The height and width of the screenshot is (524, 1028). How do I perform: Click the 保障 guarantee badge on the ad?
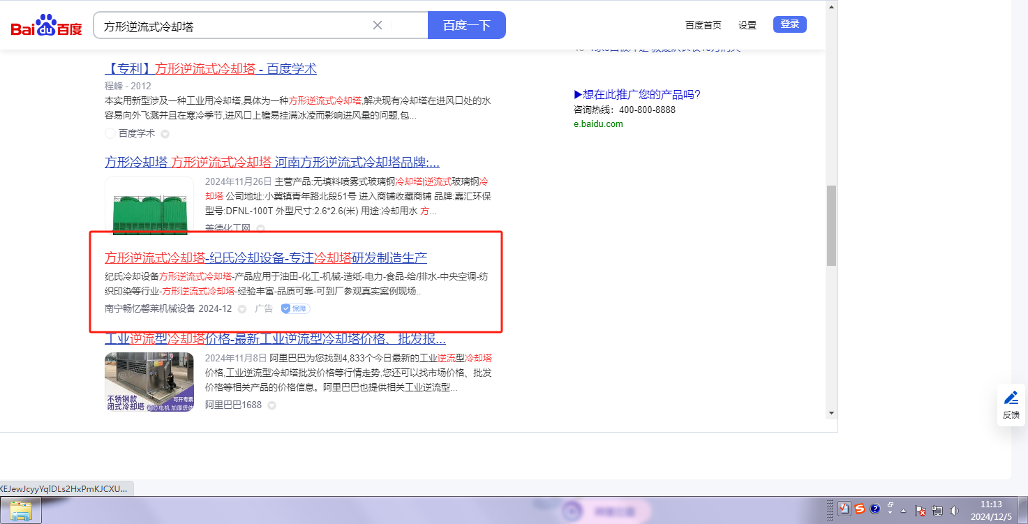pyautogui.click(x=295, y=308)
